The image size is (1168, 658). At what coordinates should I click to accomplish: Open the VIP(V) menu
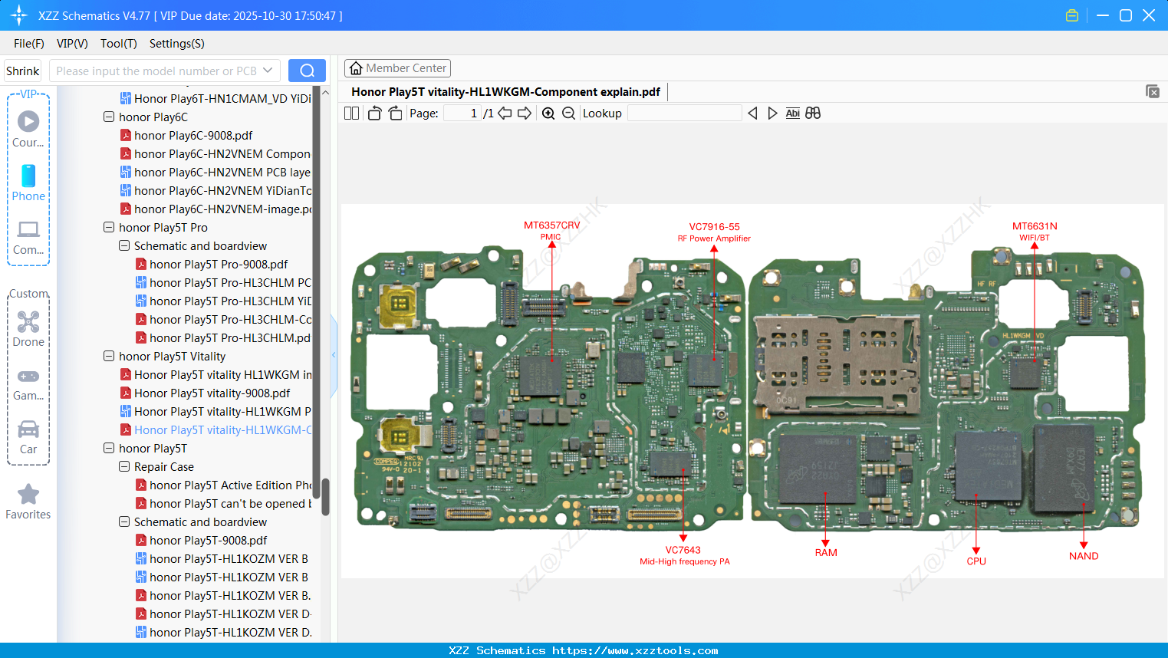pos(72,44)
